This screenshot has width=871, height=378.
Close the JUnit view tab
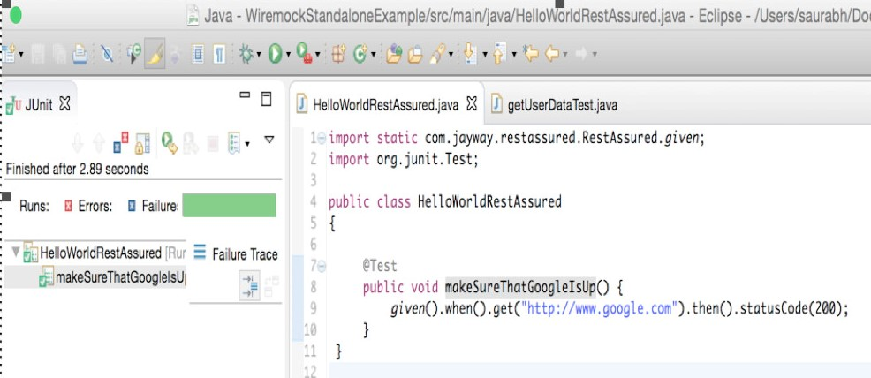[x=64, y=103]
